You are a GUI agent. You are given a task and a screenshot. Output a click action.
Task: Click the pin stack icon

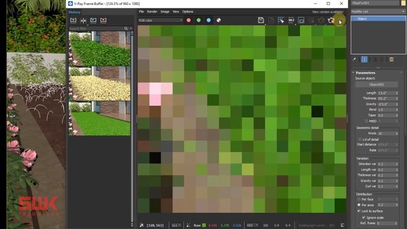click(x=354, y=59)
